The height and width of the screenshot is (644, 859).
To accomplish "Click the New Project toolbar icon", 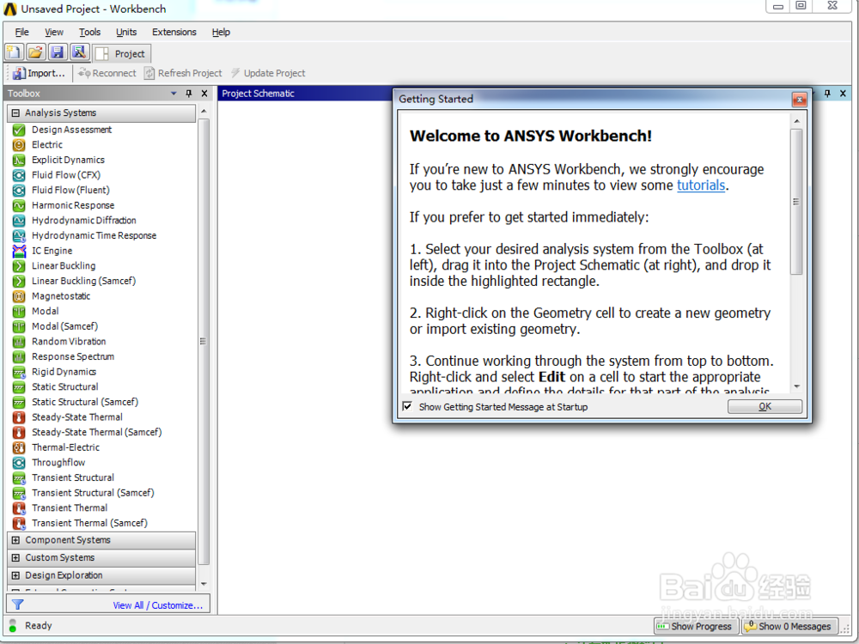I will tap(14, 52).
